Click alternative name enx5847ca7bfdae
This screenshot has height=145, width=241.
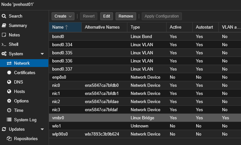click(x=102, y=101)
